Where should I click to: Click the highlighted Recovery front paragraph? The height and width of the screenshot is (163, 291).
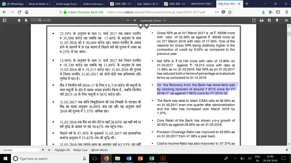coord(196,89)
